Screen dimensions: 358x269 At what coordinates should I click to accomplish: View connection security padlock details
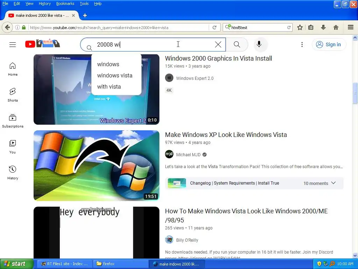click(24, 27)
